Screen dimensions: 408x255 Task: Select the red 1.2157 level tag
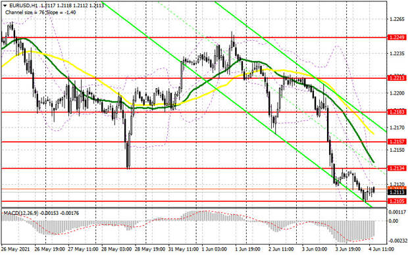pyautogui.click(x=397, y=142)
